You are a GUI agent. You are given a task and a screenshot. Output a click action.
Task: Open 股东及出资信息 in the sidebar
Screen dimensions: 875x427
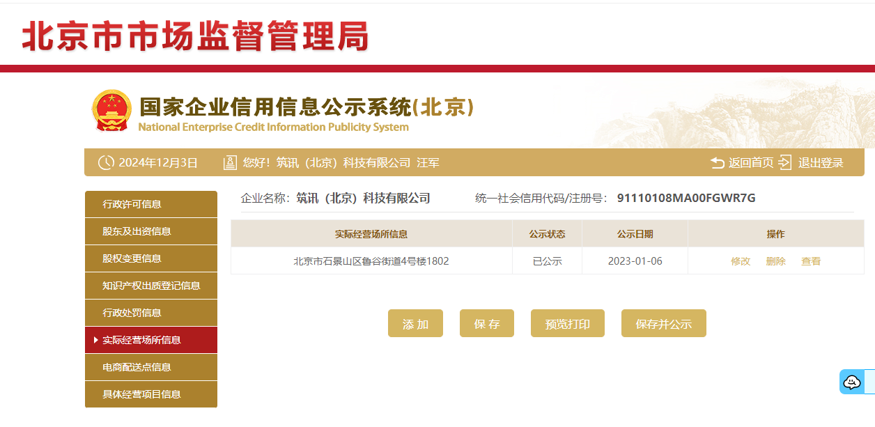point(151,231)
